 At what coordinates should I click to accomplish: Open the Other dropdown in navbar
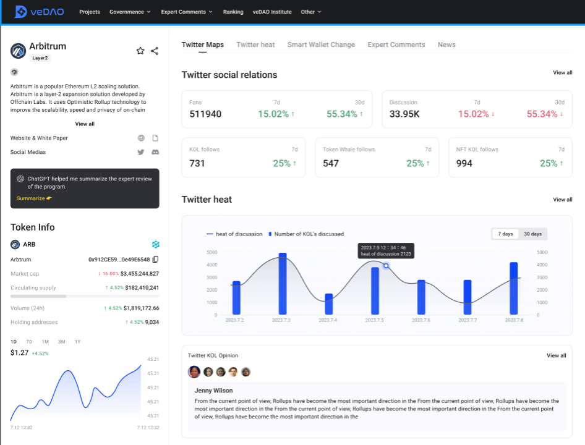(311, 12)
